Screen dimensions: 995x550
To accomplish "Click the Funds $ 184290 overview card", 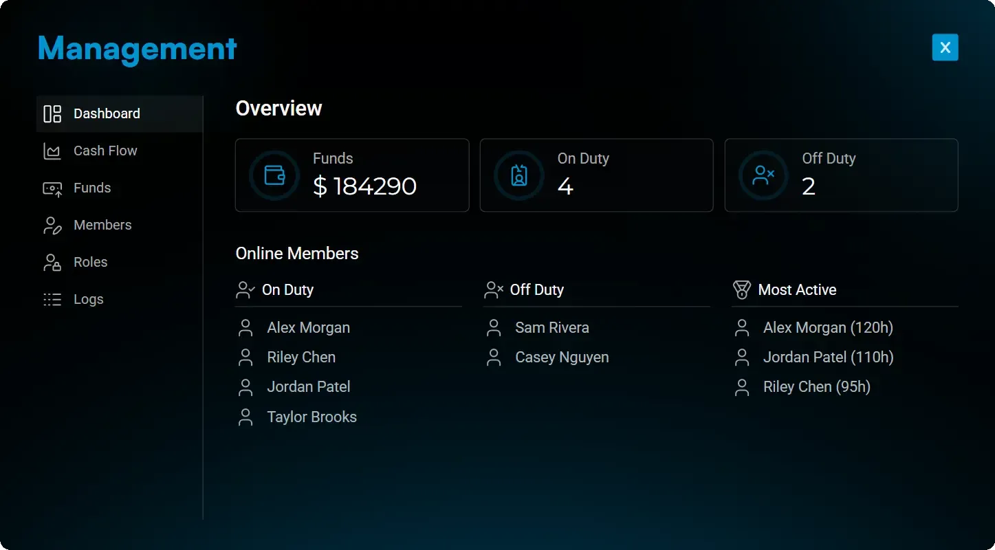I will (x=352, y=175).
